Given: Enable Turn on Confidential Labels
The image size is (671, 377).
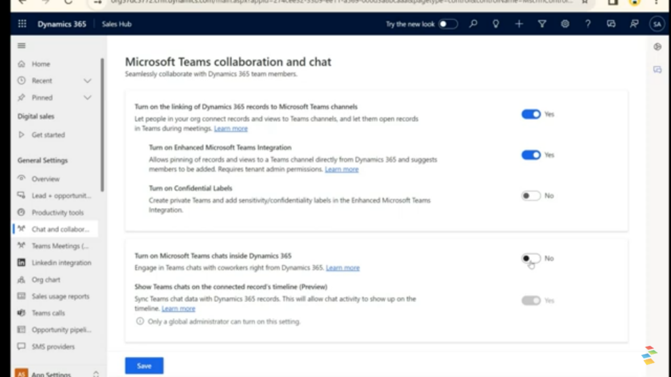Looking at the screenshot, I should click(x=531, y=195).
